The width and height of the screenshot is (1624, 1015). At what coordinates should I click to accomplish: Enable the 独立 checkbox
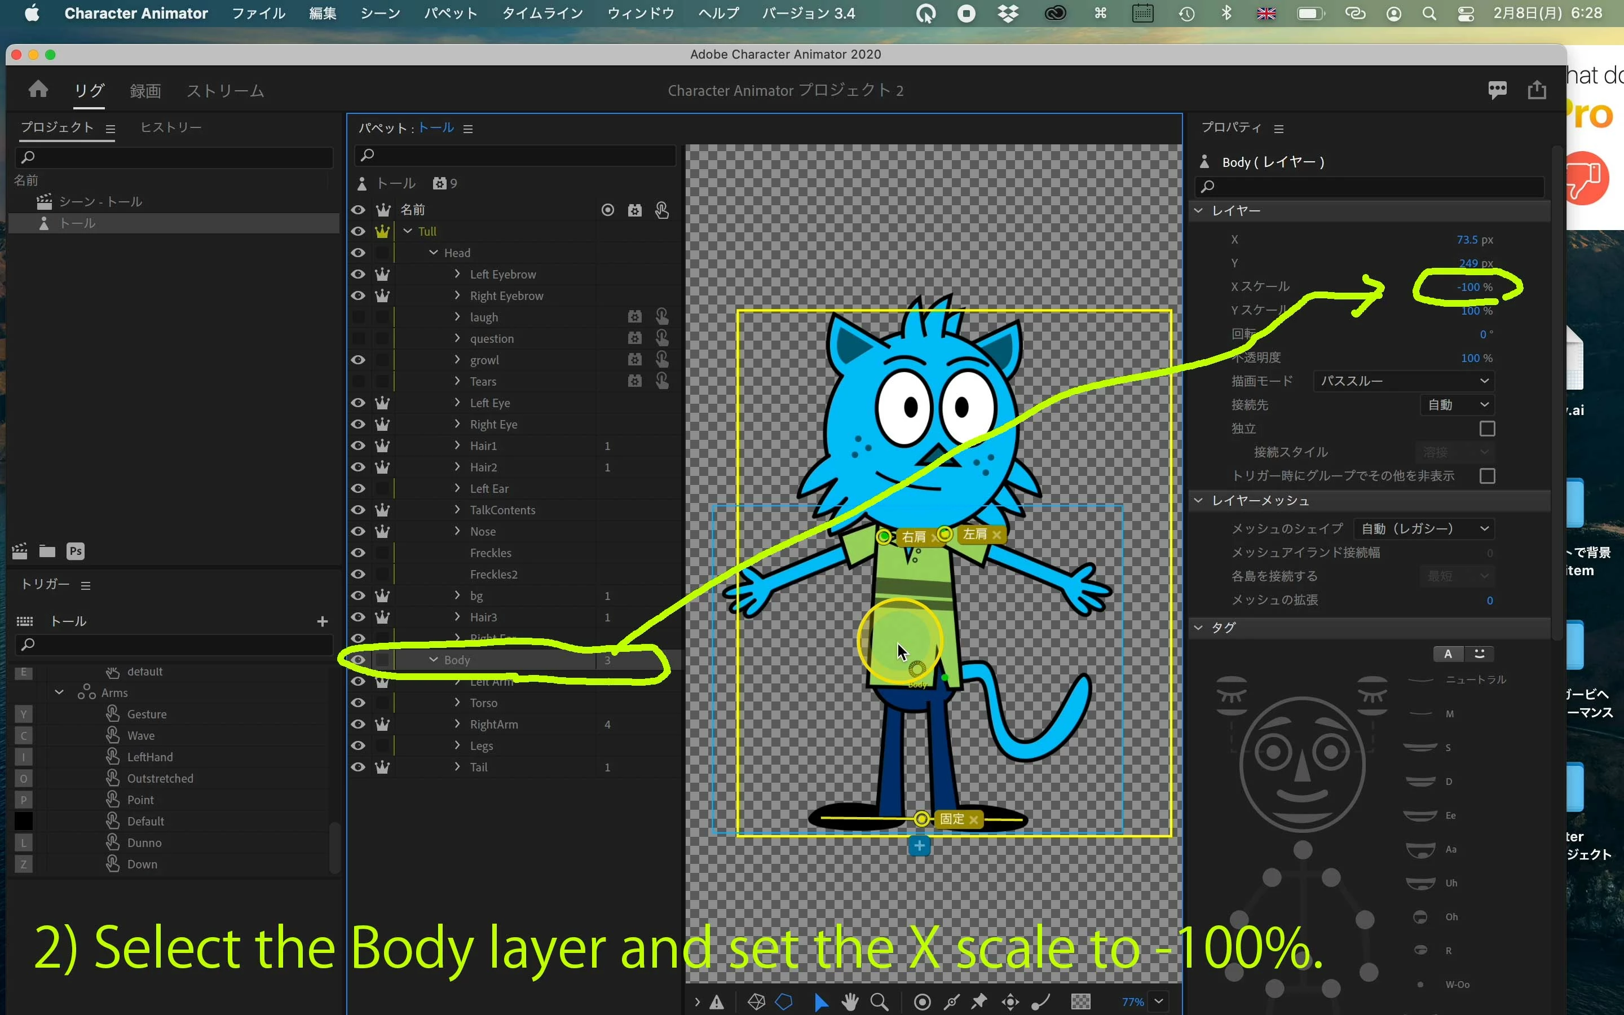pos(1487,429)
